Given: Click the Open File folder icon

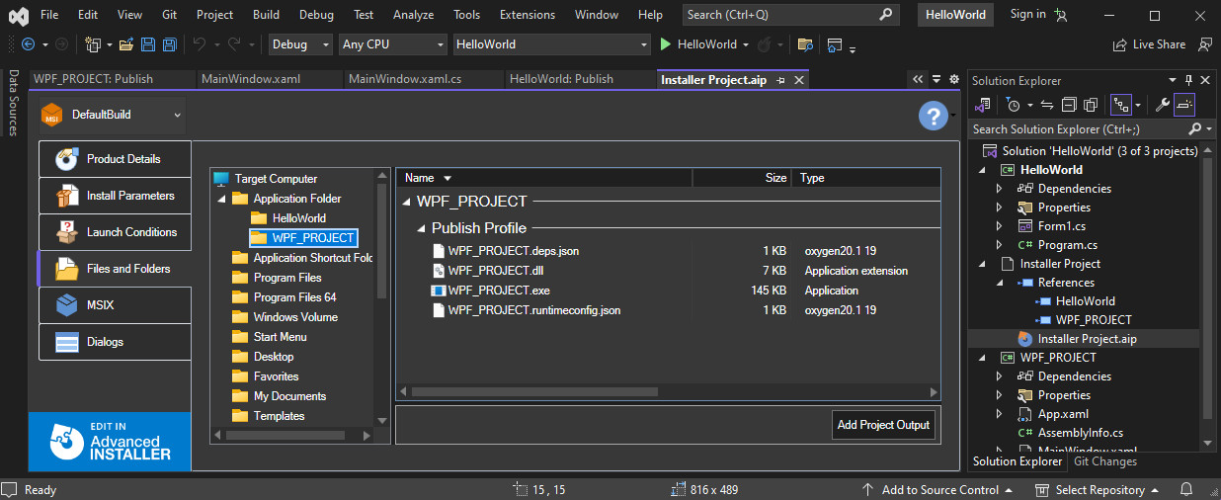Looking at the screenshot, I should [x=126, y=44].
